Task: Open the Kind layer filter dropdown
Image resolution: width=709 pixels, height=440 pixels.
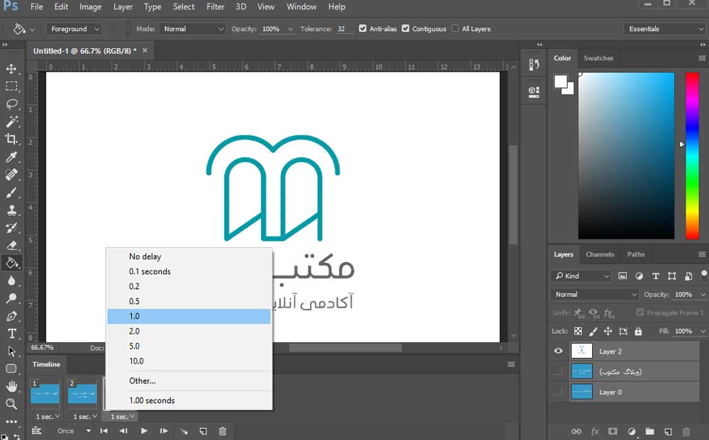Action: [x=582, y=276]
